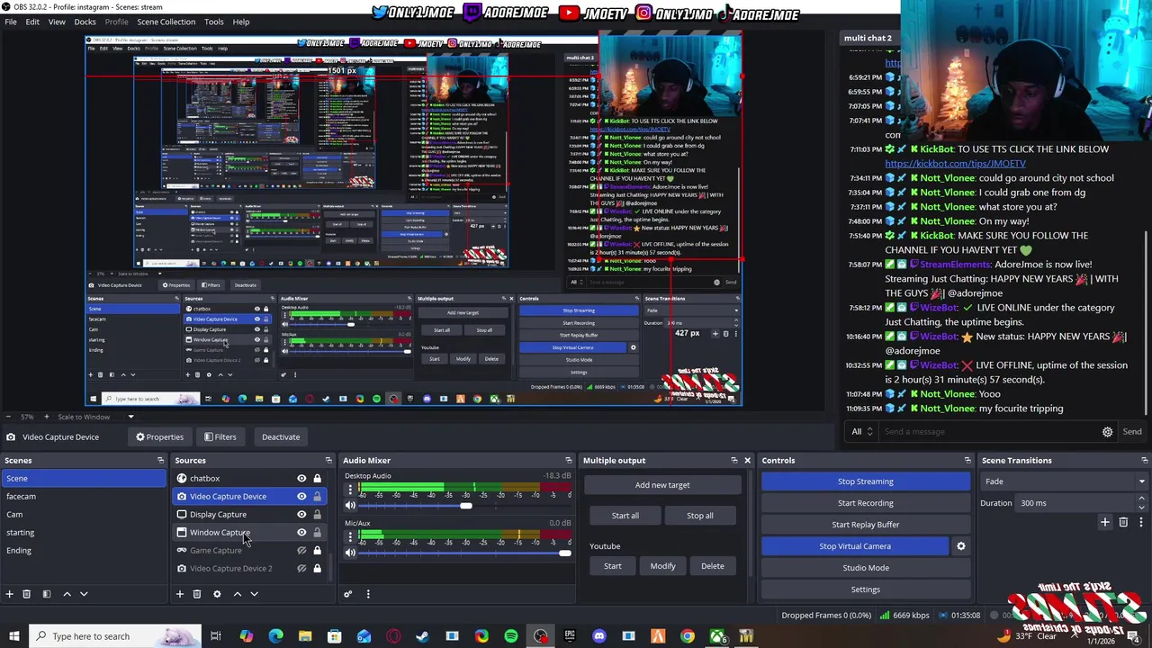Adjust Mic/Aux volume slider

(x=564, y=553)
